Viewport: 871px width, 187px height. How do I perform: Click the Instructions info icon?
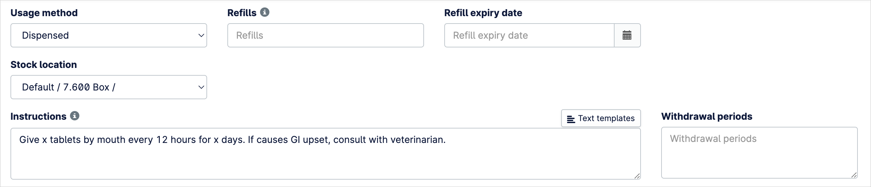(x=75, y=116)
